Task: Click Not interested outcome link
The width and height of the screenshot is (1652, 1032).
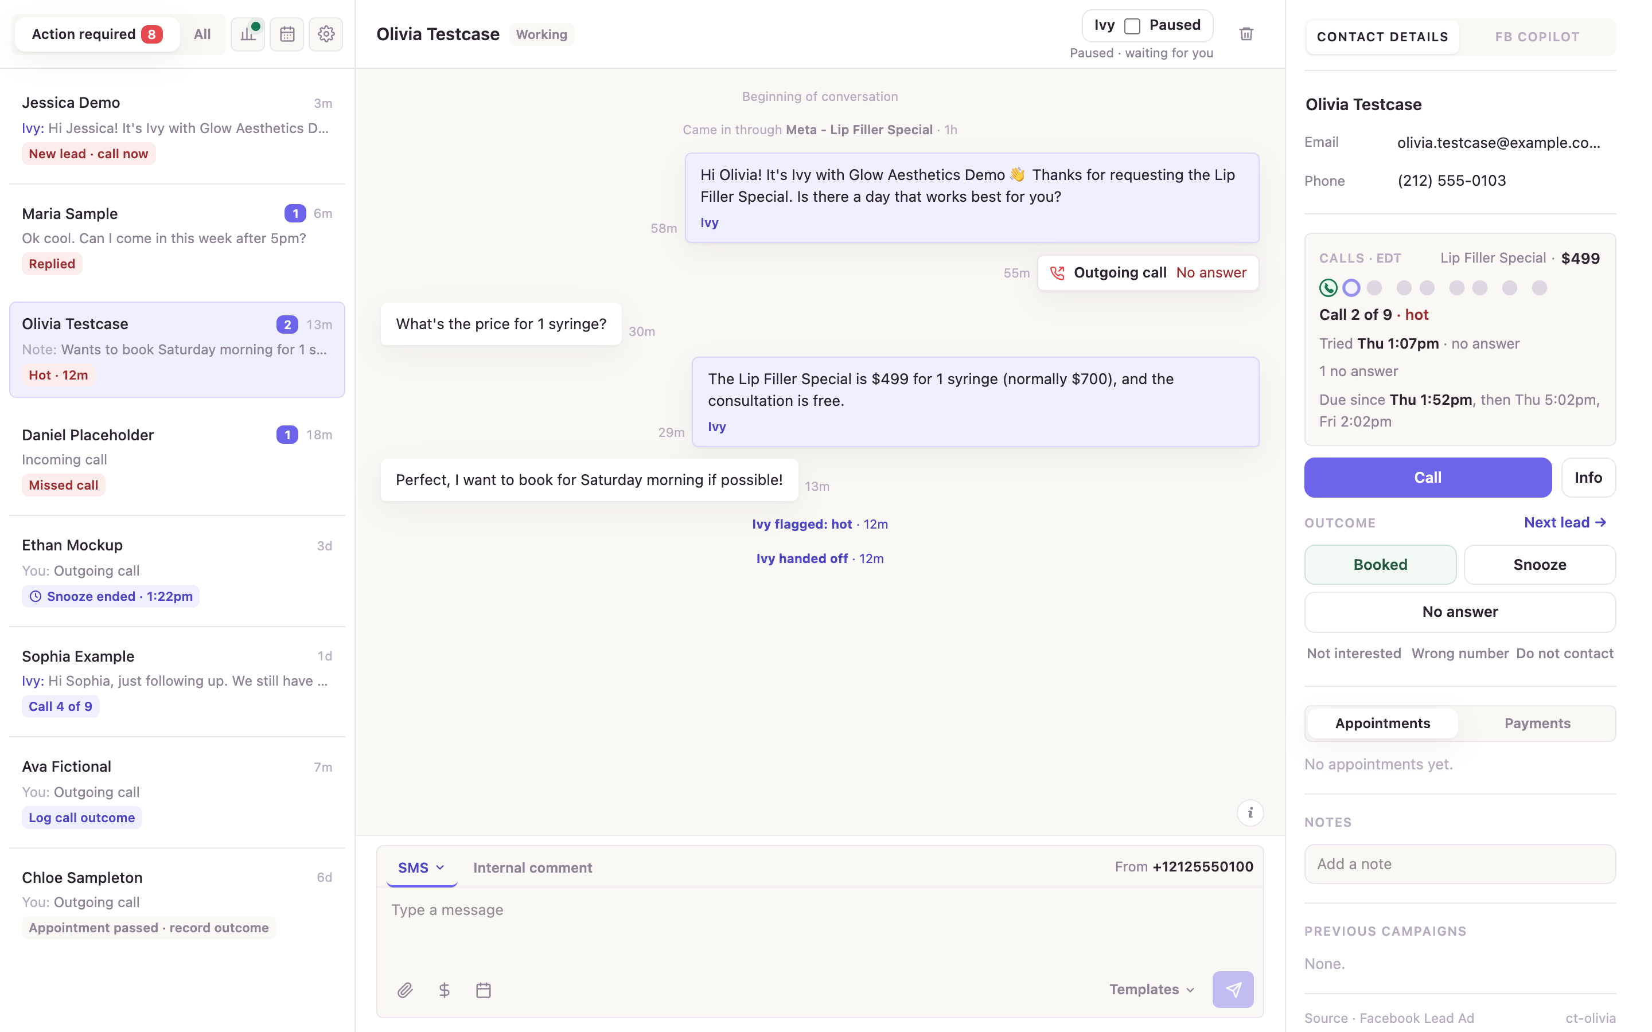Action: point(1354,653)
